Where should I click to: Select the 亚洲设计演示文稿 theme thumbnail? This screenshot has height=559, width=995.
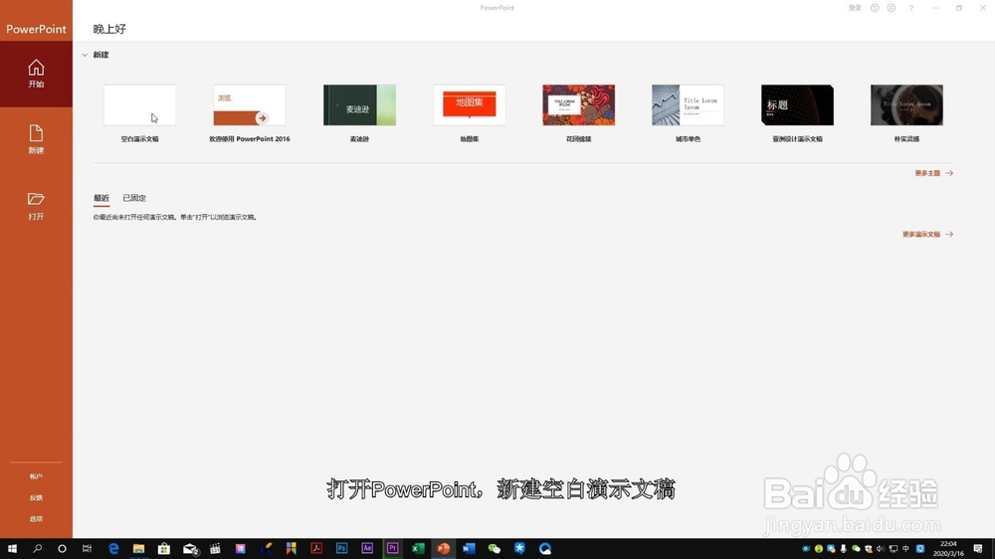coord(797,105)
